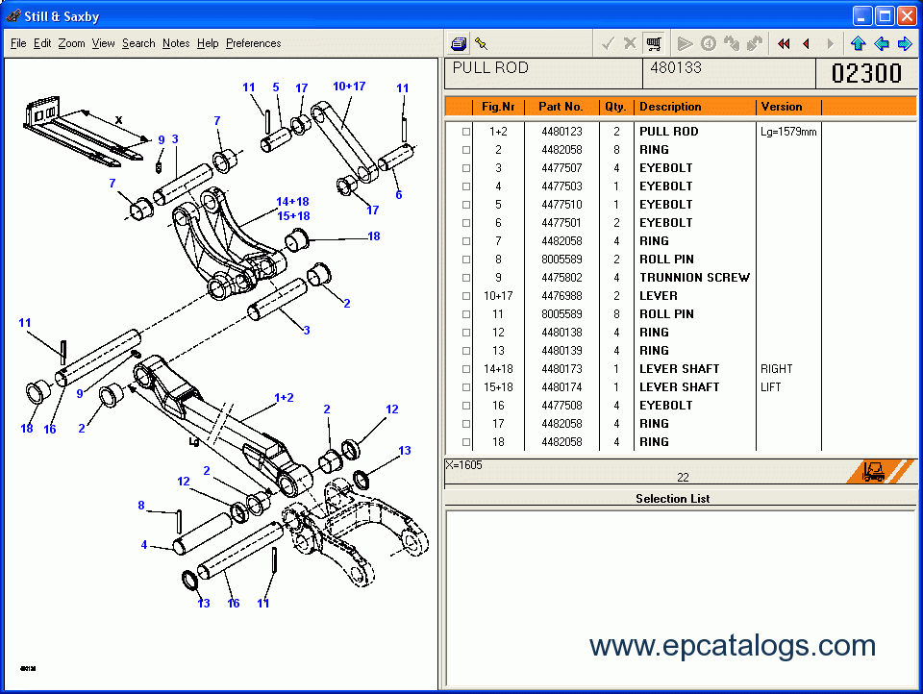Click callout label 8 in the diagram
The width and height of the screenshot is (923, 694).
(140, 505)
